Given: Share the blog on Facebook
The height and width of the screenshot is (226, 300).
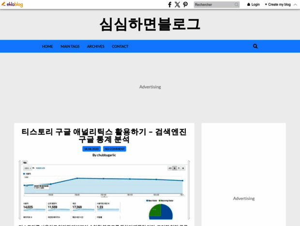Looking at the screenshot, I should 170,4.
